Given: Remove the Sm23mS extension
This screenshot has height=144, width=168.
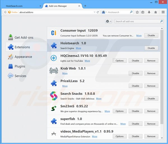Looking at the screenshot, I should (151, 111).
